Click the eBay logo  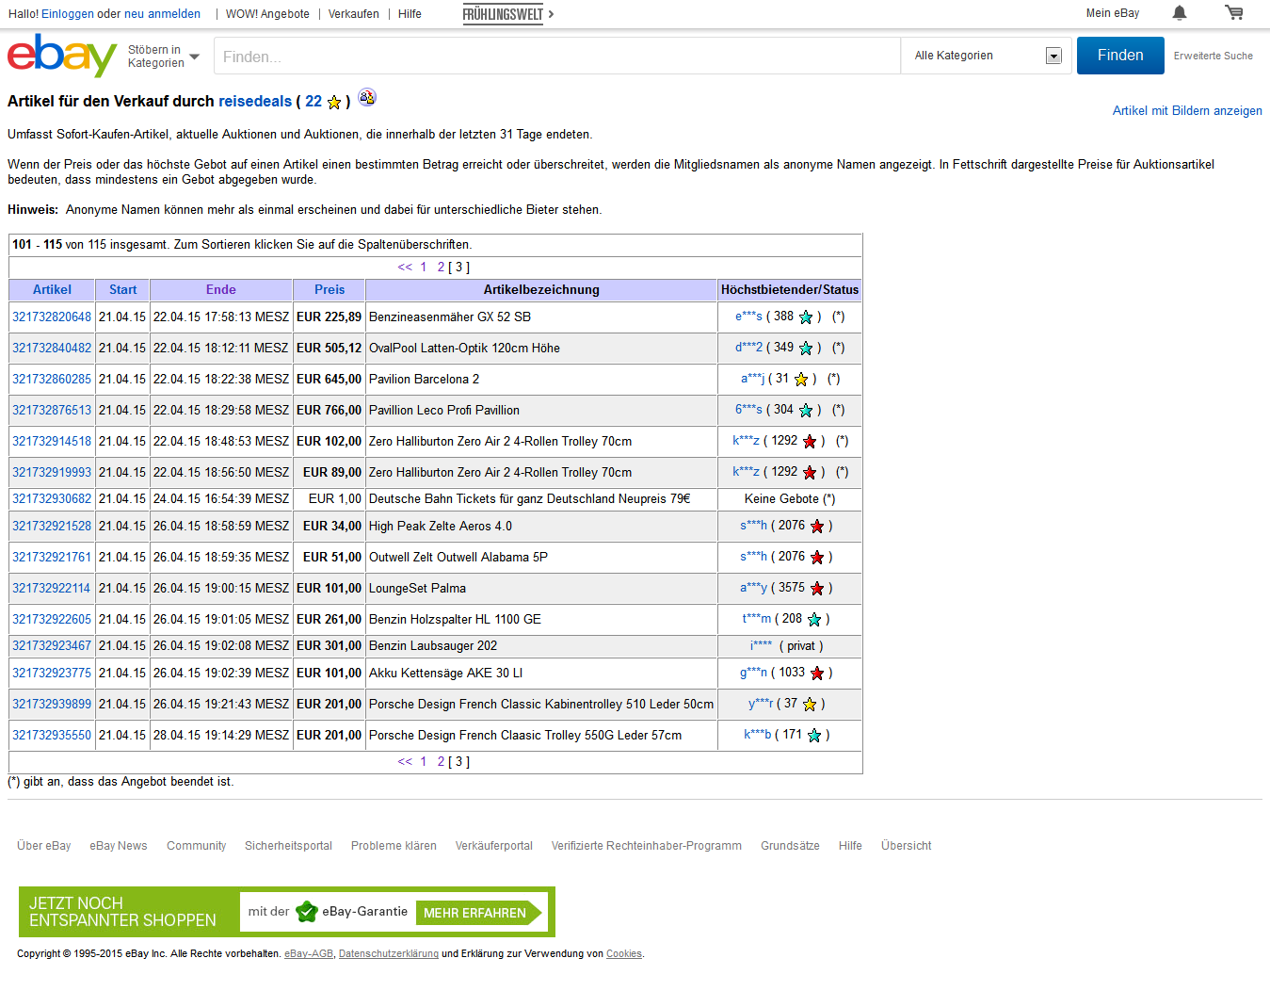click(x=62, y=56)
